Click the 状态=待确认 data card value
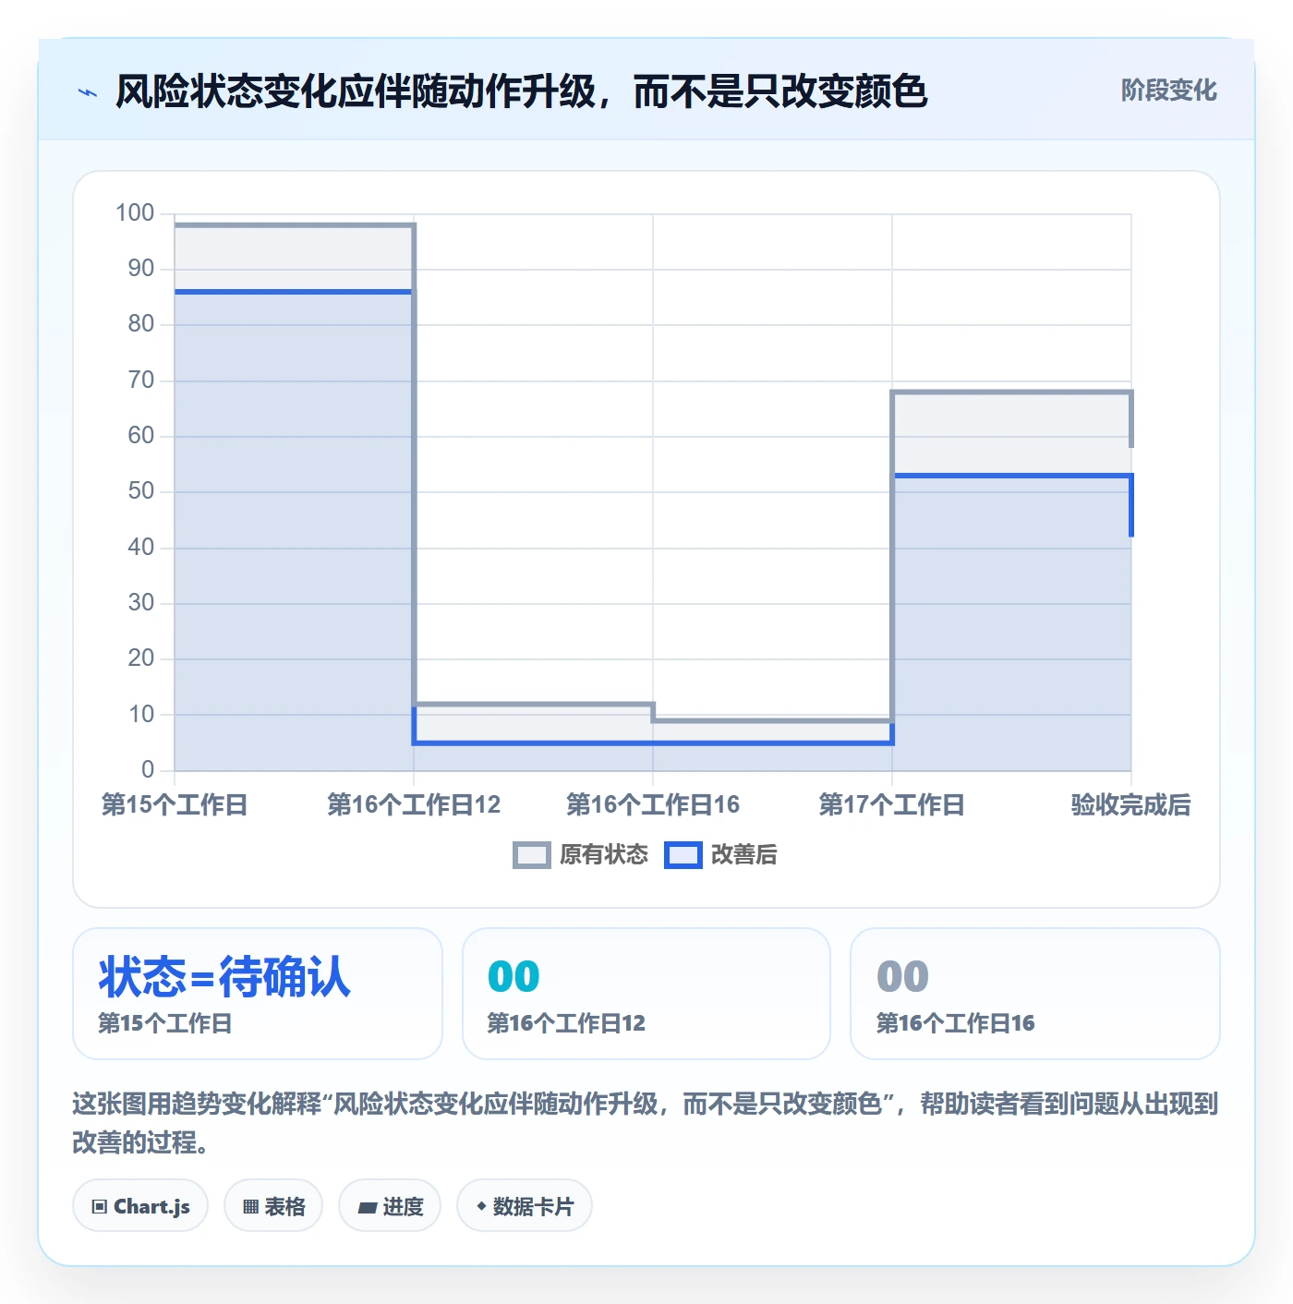This screenshot has width=1293, height=1304. pos(224,977)
